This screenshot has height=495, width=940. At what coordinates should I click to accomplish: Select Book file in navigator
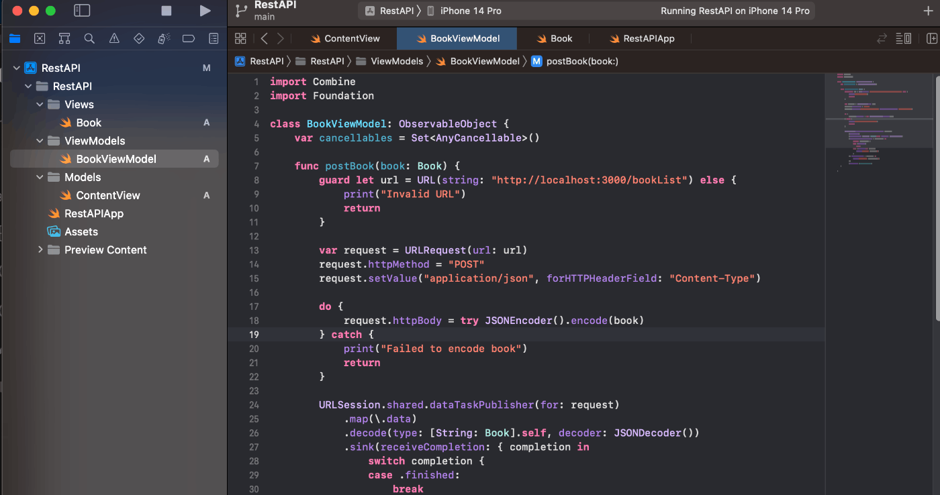pyautogui.click(x=114, y=123)
